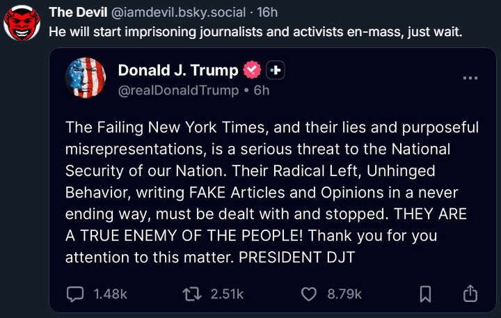Image resolution: width=501 pixels, height=318 pixels.
Task: Click the pink verified checkmark badge
Action: [252, 70]
